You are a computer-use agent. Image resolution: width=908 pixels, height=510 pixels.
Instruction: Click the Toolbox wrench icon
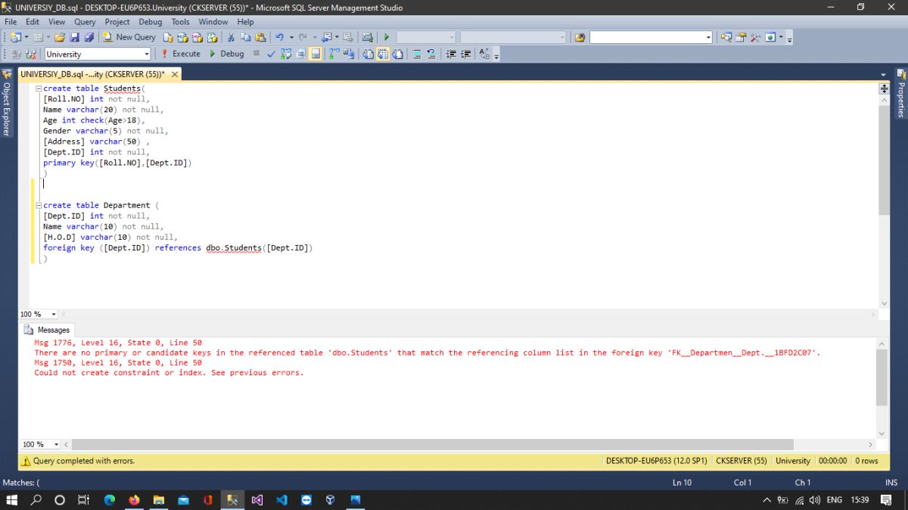(x=754, y=37)
